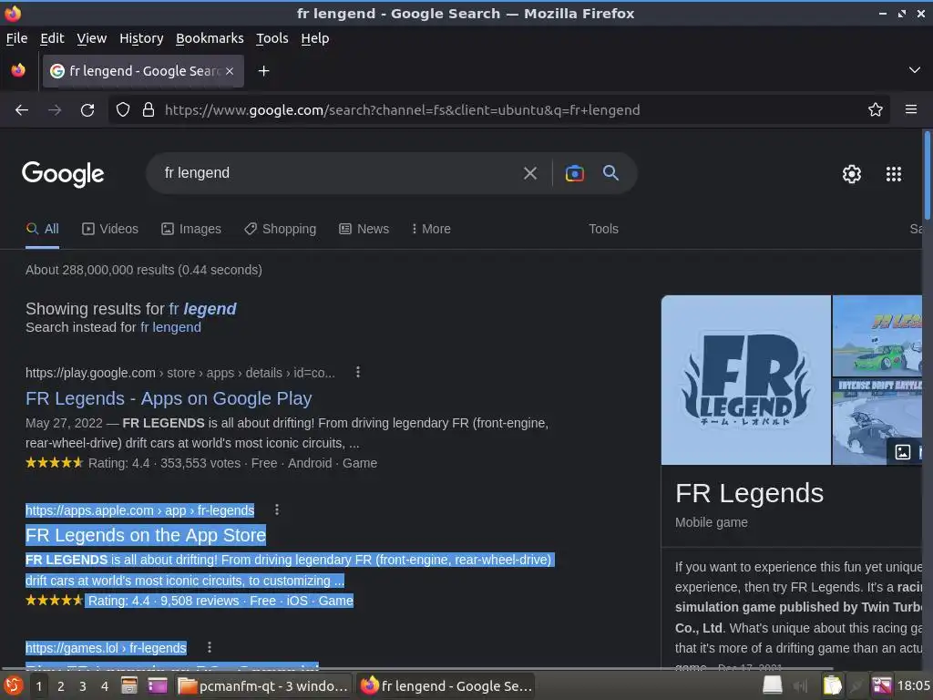Click the 'FR Legends' knowledge panel title

pos(749,493)
